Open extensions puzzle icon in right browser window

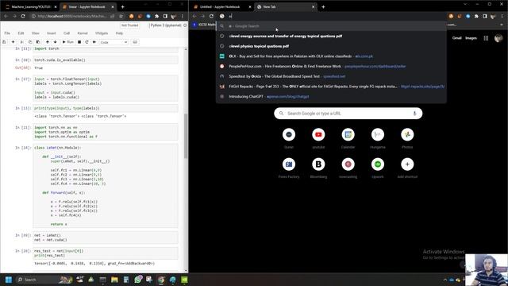tap(476, 16)
